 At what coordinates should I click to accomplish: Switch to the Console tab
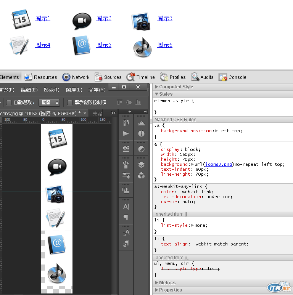click(232, 77)
